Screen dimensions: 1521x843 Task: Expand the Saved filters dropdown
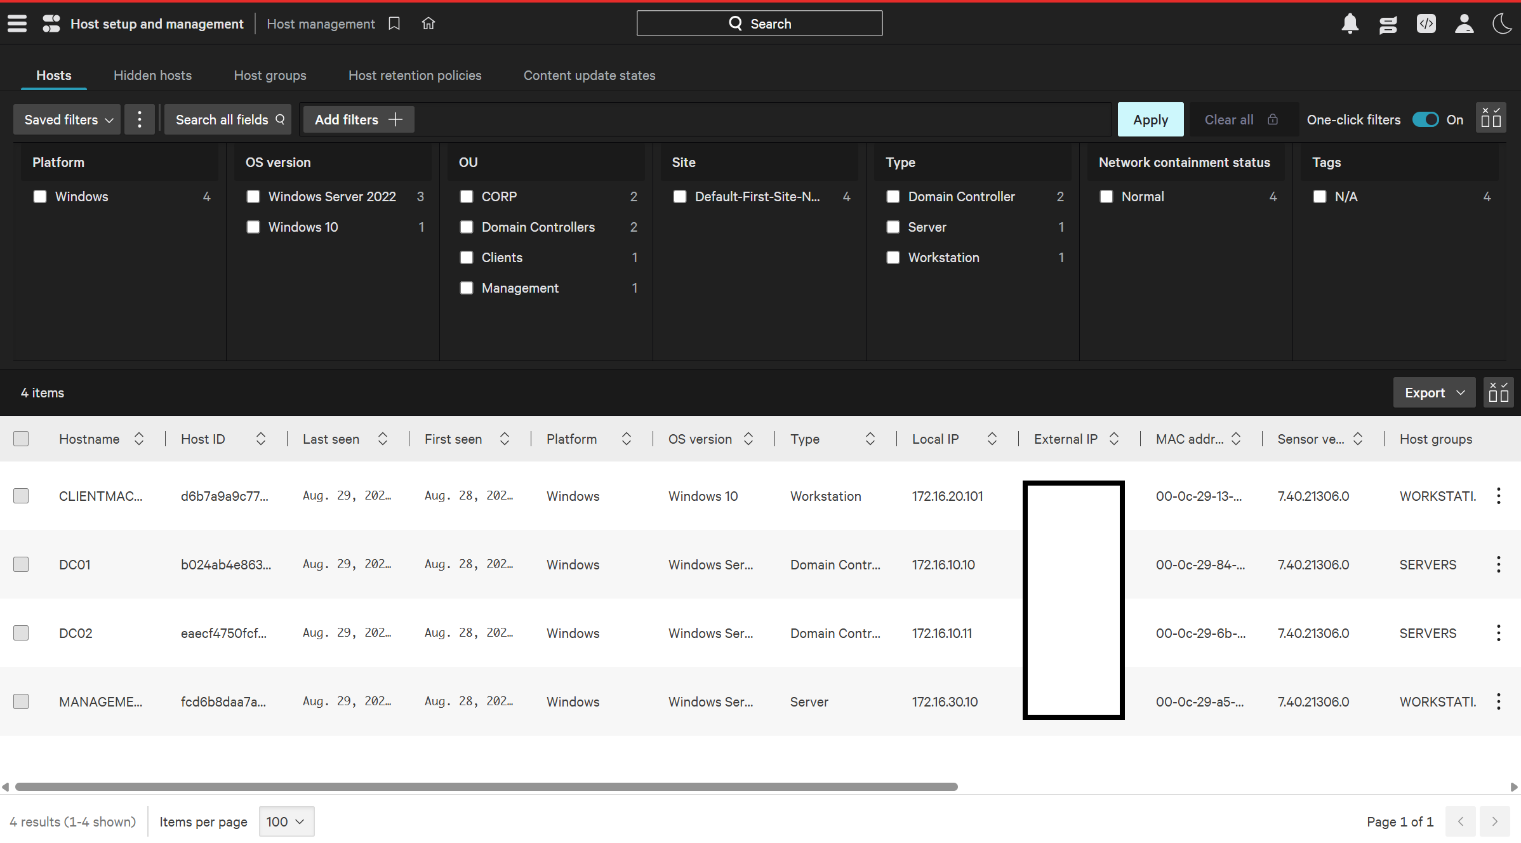(67, 119)
